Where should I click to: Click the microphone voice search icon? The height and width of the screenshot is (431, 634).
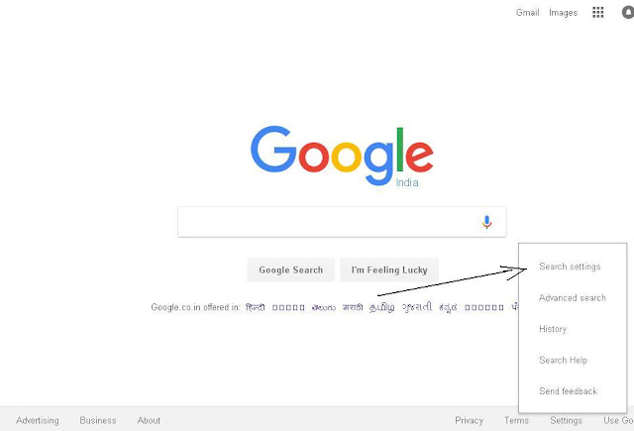(486, 222)
